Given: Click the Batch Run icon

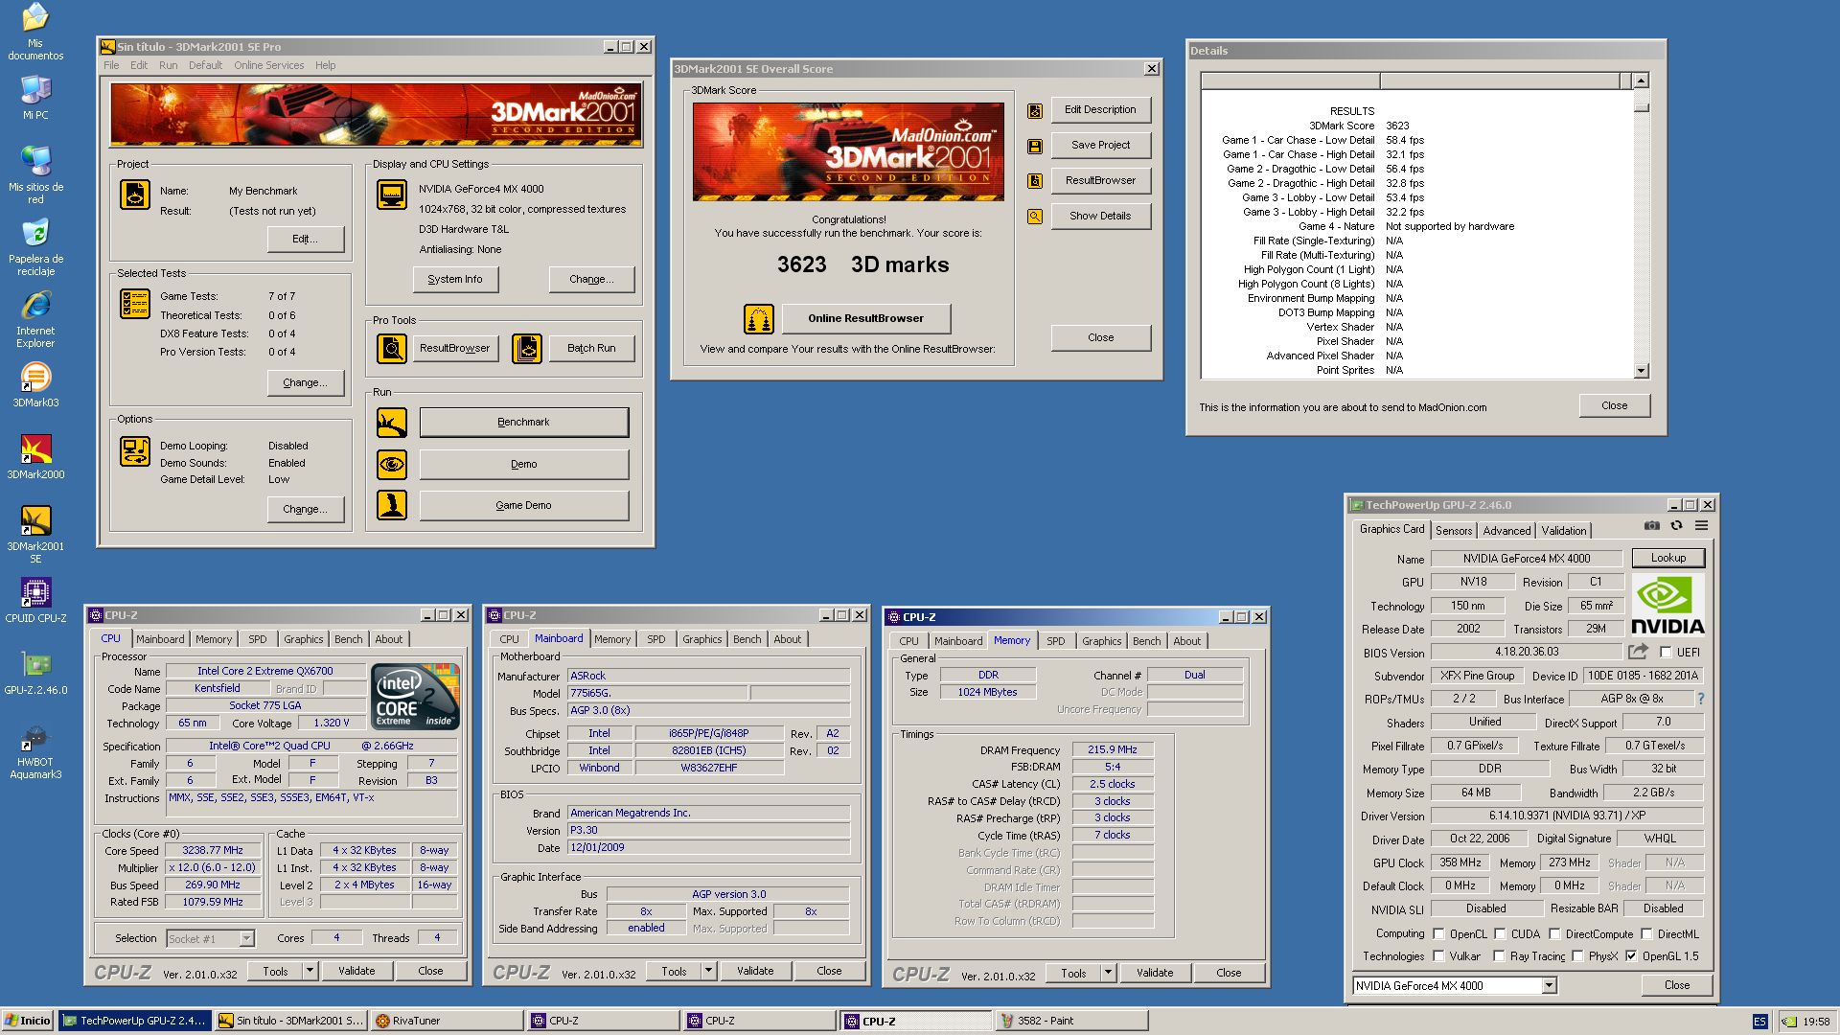Looking at the screenshot, I should pyautogui.click(x=527, y=349).
